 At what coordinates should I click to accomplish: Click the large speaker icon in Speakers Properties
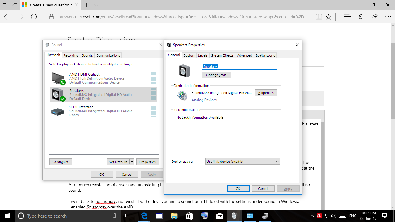coord(185,71)
